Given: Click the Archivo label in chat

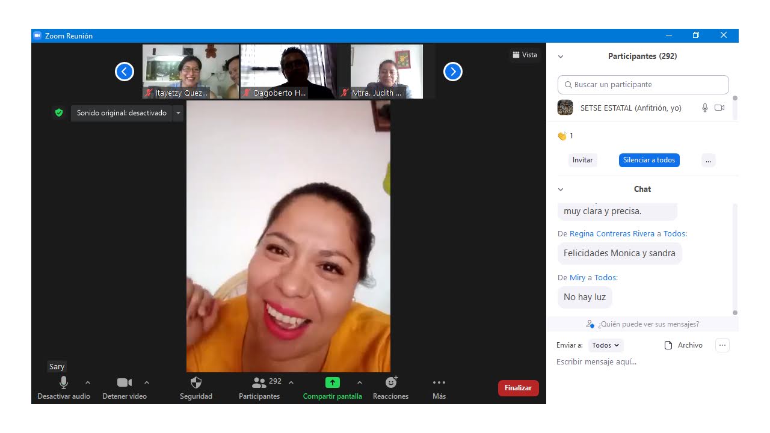Looking at the screenshot, I should point(690,345).
